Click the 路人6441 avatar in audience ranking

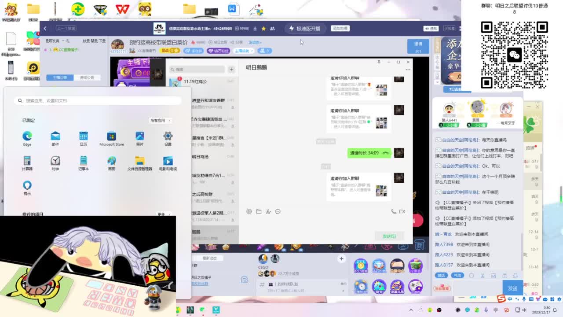(x=449, y=108)
